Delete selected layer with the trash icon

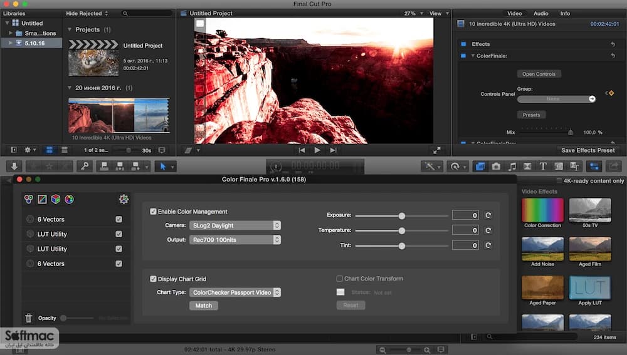(x=28, y=318)
